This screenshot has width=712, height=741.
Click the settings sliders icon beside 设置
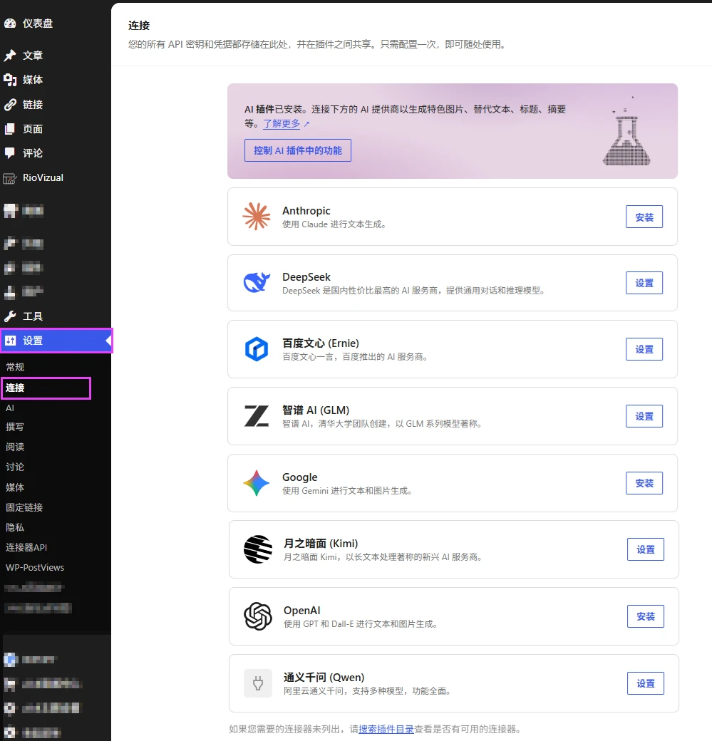click(11, 341)
